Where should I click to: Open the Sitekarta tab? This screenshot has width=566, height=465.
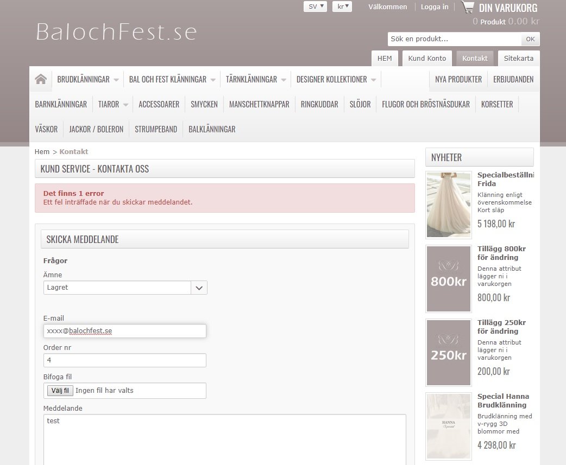(519, 59)
